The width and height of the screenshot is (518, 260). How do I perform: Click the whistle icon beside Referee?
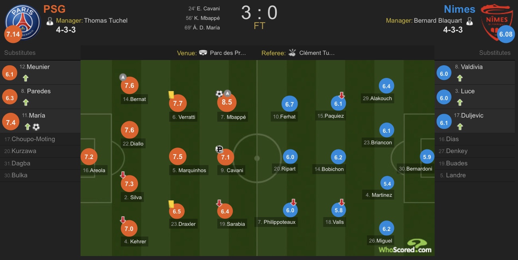292,52
